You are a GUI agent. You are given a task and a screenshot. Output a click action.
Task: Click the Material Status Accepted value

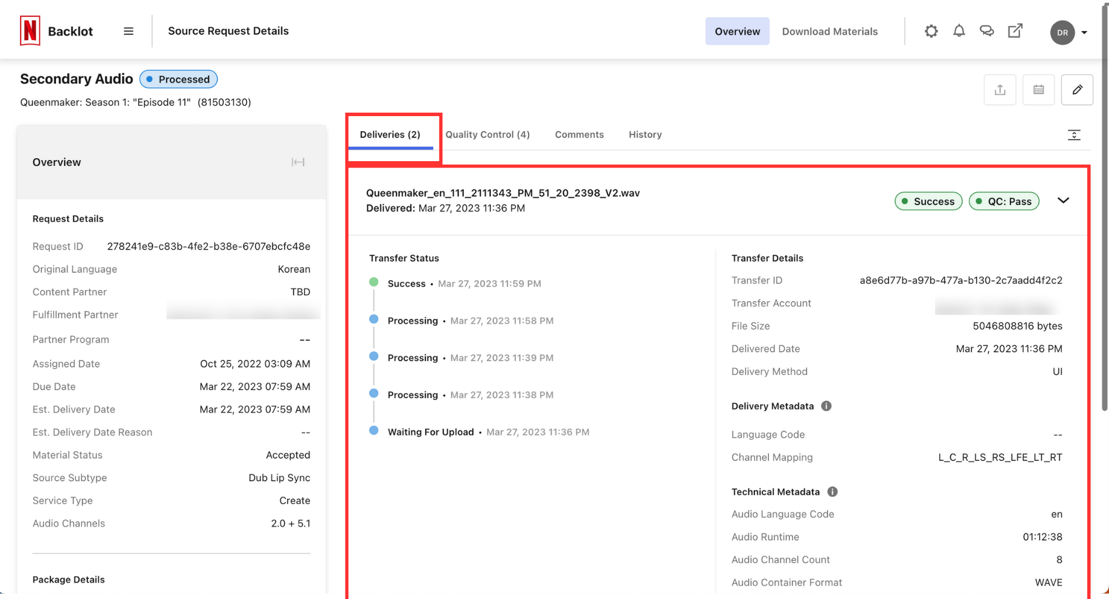coord(288,455)
